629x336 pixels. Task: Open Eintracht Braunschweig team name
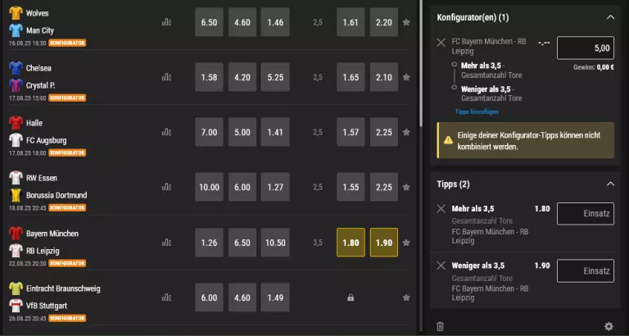pyautogui.click(x=63, y=288)
